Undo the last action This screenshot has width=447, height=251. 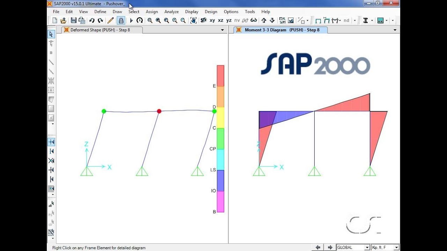point(92,21)
